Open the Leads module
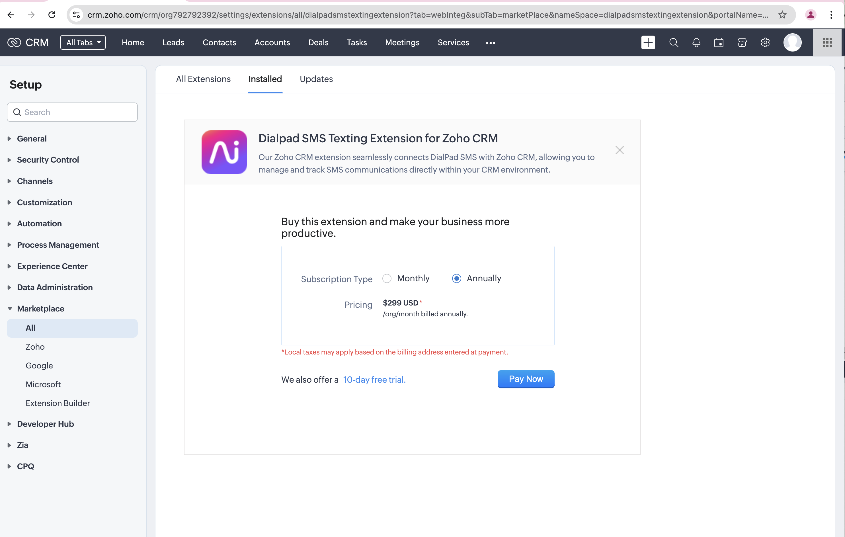 pyautogui.click(x=173, y=42)
